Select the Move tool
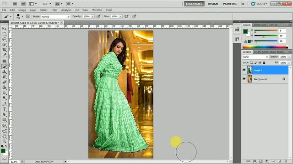Viewport: 293px width, 164px height. click(x=4, y=29)
